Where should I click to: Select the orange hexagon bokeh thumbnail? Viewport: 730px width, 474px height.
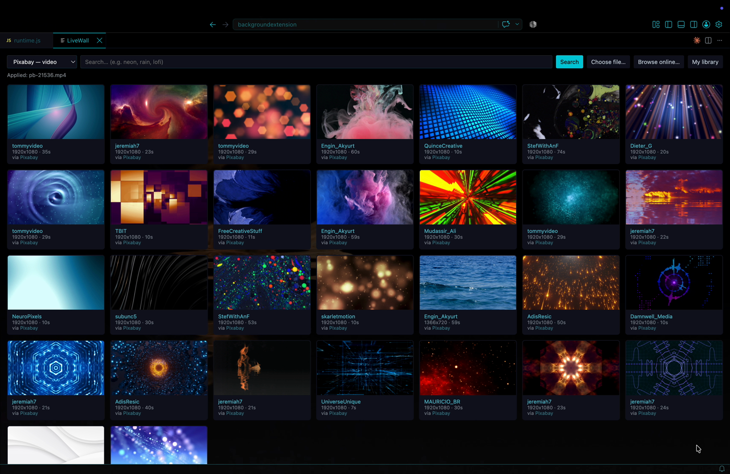pos(262,112)
